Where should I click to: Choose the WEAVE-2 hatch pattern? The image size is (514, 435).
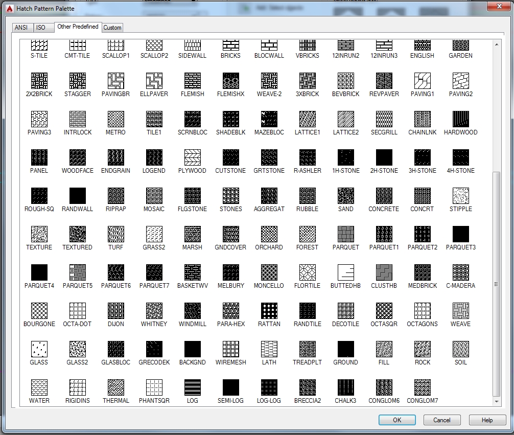pyautogui.click(x=269, y=81)
